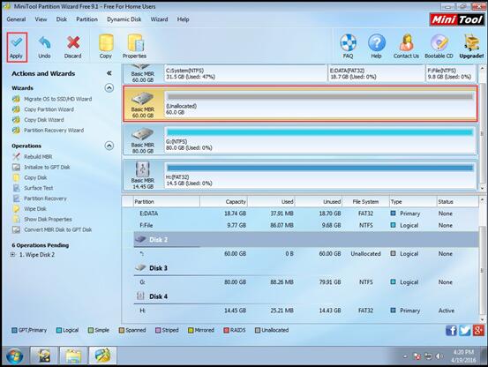
Task: Click the Migrate OS to SSD/HD Wizard icon
Action: [16, 99]
